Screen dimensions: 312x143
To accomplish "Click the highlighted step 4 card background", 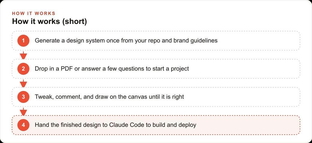I will coord(249,125).
